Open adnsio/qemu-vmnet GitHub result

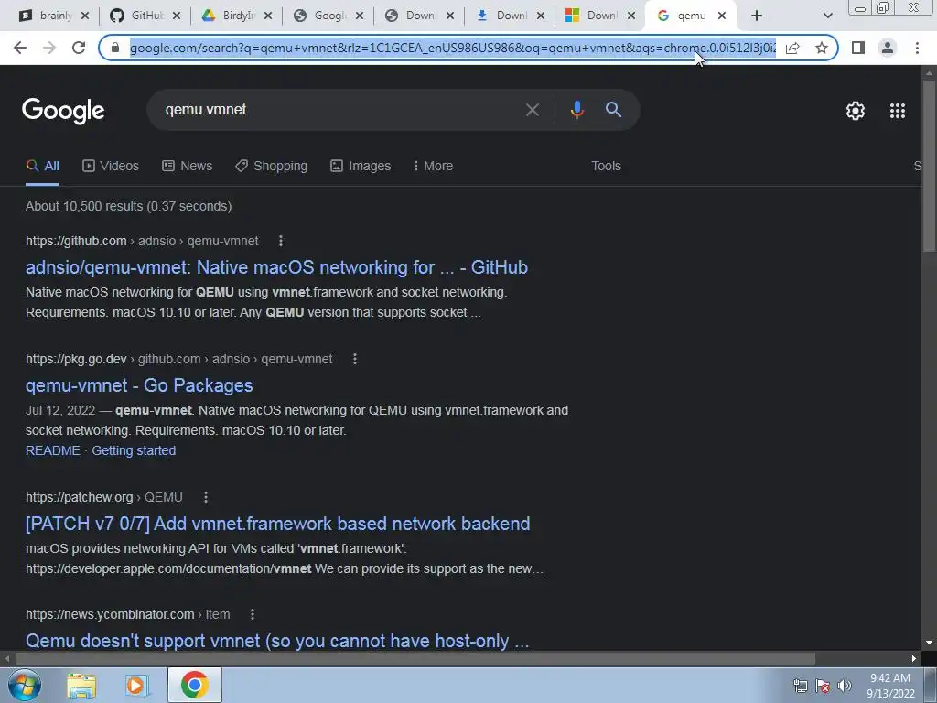[x=276, y=267]
